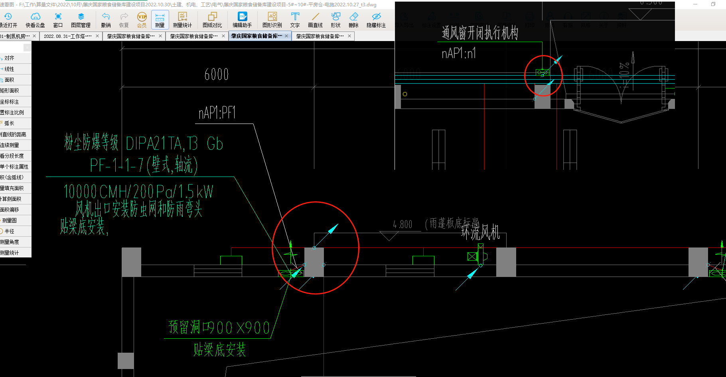
Task: Click the nAP1:PF1 label in drawing
Action: click(x=217, y=113)
